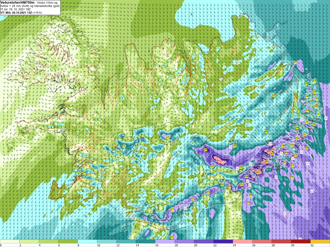This screenshot has height=247, width=330.
Task: Choose the 10–12 light teal legend swatch
Action: (x=107, y=242)
